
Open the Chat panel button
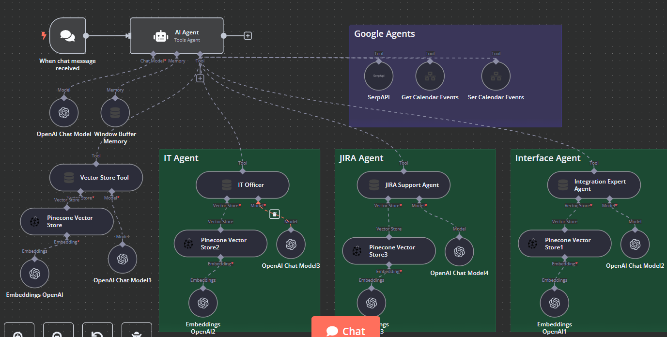click(x=345, y=330)
